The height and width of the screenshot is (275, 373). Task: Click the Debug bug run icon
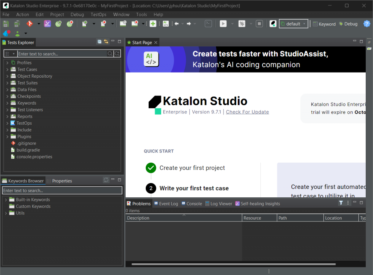tap(242, 24)
